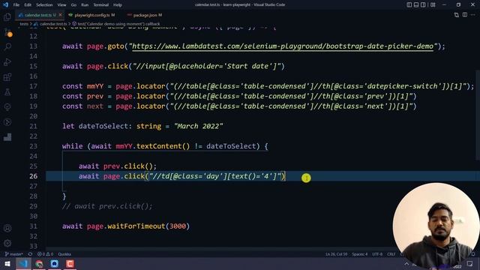Image resolution: width=480 pixels, height=270 pixels.
Task: Open the Customize Layout icon
Action: tap(433, 4)
